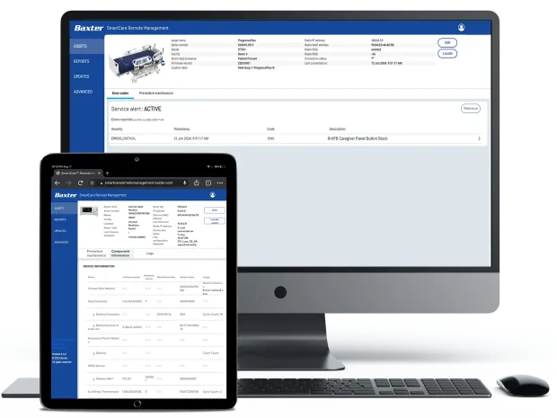Click the B-HFB Caregiver Panel Button Stuck description
Image resolution: width=557 pixels, height=418 pixels.
pyautogui.click(x=358, y=138)
